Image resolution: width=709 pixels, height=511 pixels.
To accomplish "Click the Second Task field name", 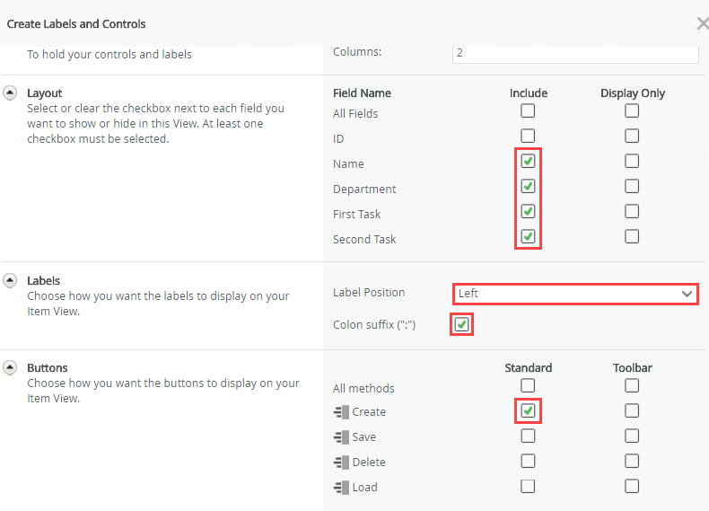I will point(364,240).
